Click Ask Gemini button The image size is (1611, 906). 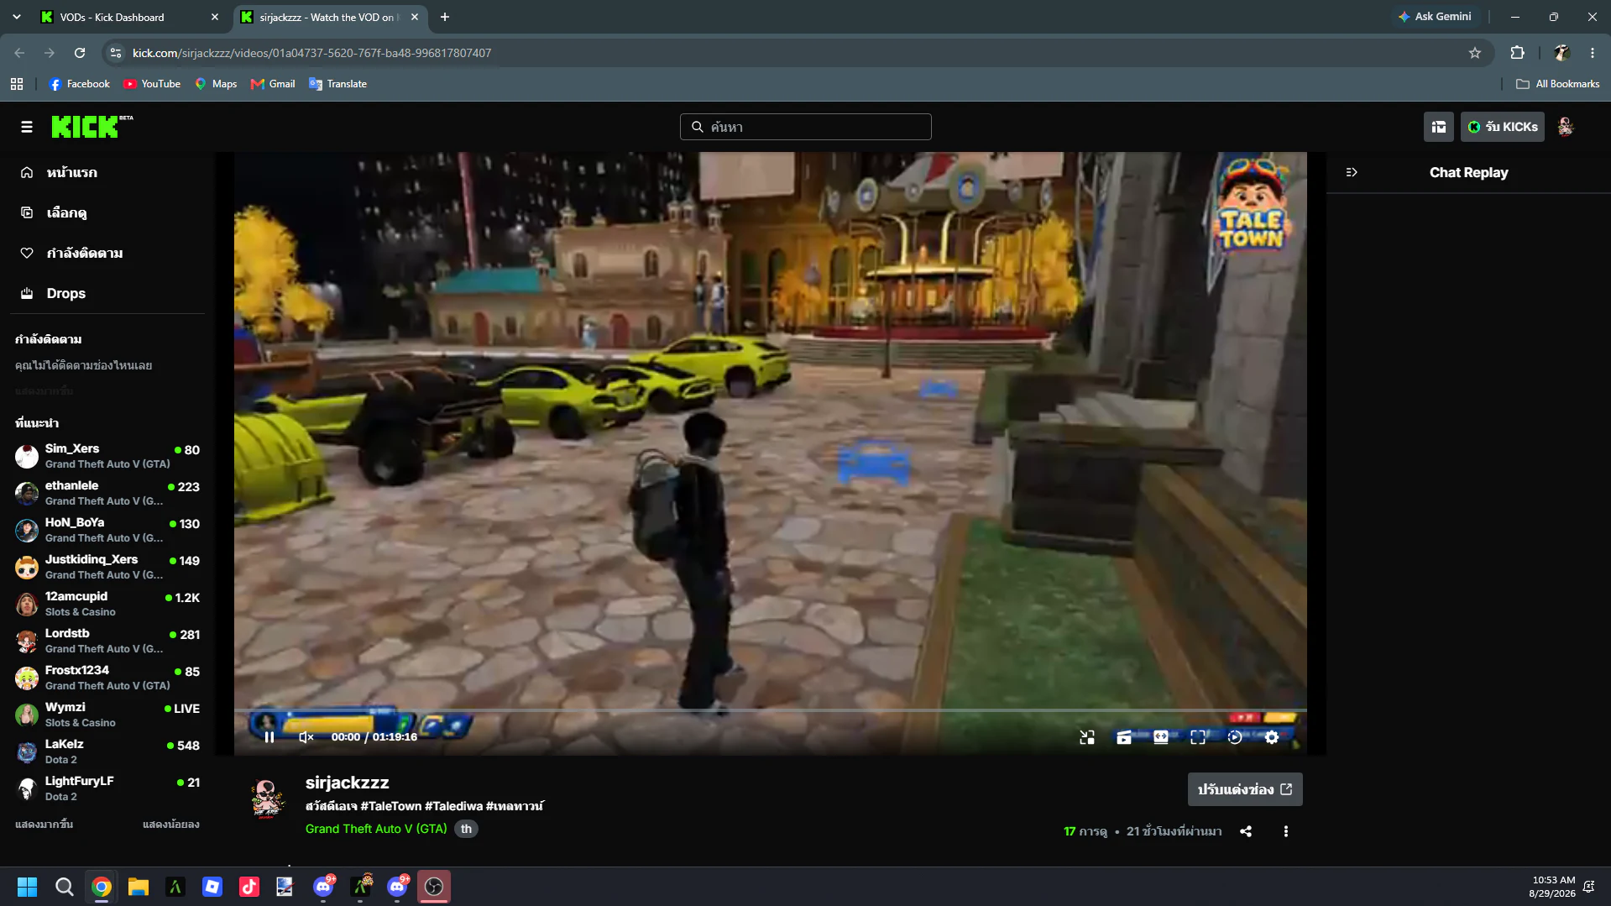point(1435,17)
